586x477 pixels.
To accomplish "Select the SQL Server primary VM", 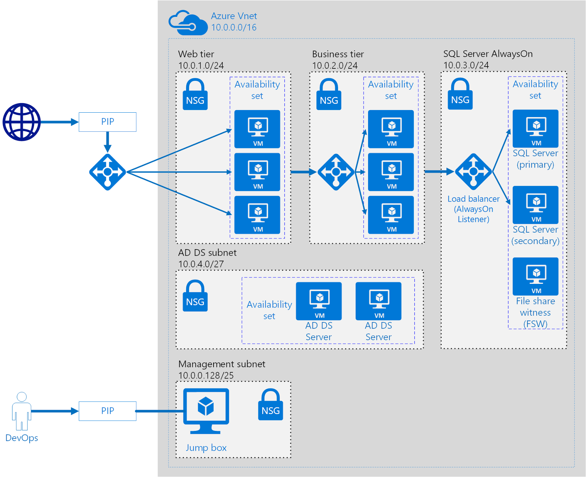I will (x=535, y=129).
